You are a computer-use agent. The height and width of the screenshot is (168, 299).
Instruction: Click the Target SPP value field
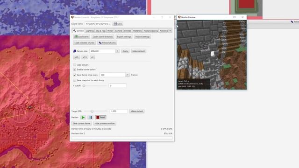pyautogui.click(x=119, y=111)
